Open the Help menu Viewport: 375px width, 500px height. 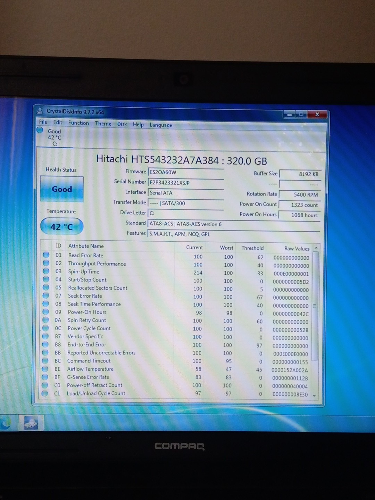138,124
